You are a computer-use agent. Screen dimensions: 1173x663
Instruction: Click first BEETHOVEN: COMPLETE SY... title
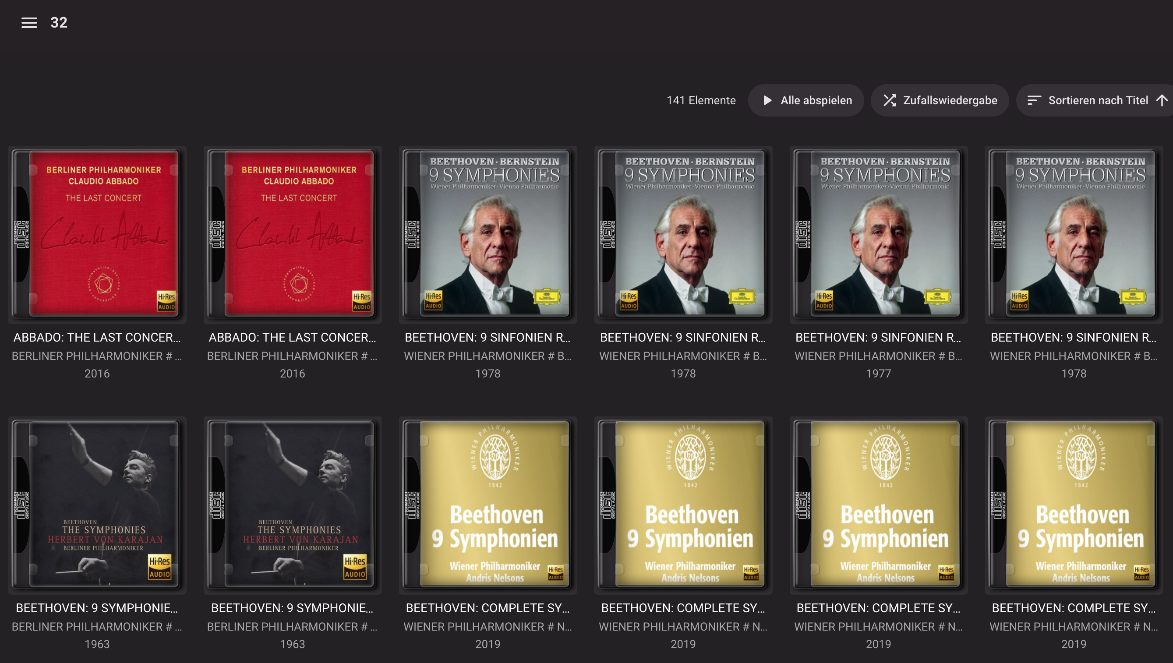(487, 608)
